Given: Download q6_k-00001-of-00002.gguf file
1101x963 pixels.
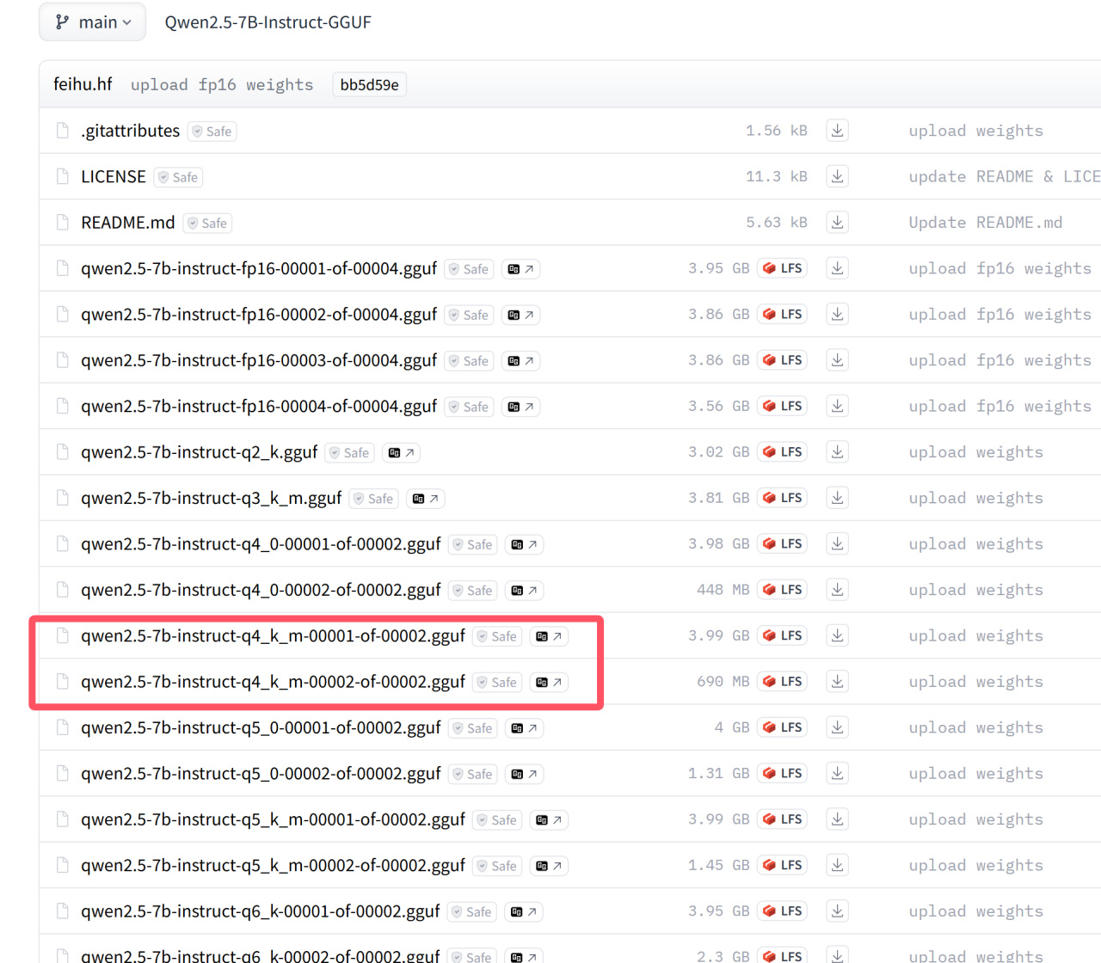Looking at the screenshot, I should point(837,911).
